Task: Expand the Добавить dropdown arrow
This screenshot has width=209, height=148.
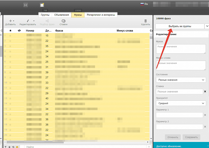Action: click(14, 21)
